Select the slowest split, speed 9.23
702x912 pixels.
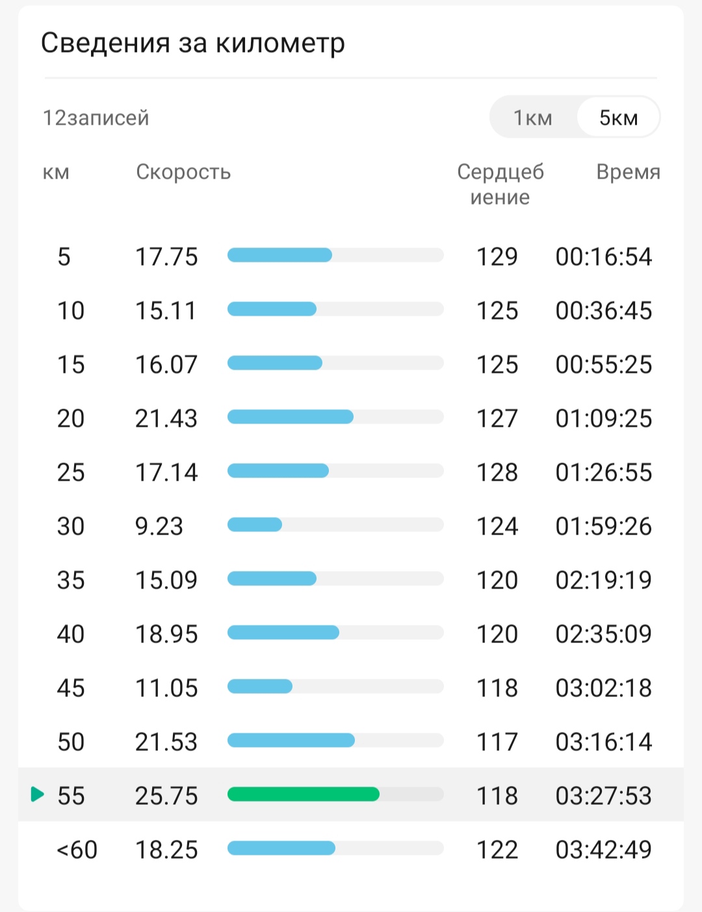point(351,526)
